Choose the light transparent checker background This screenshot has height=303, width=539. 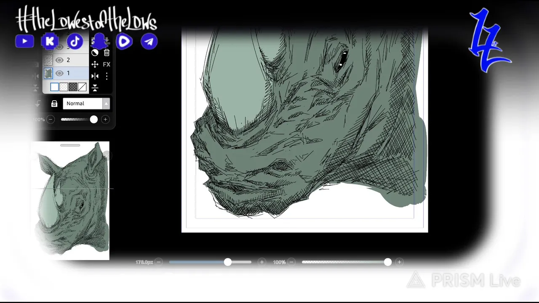click(64, 87)
